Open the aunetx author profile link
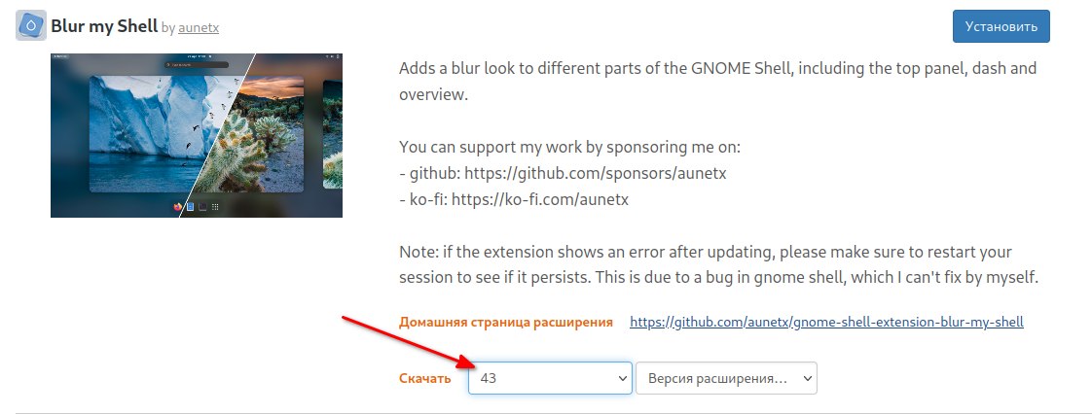 tap(199, 28)
